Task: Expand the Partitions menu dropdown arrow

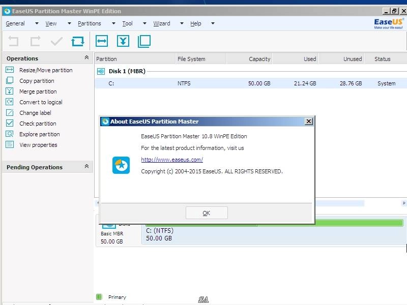Action: [x=113, y=23]
